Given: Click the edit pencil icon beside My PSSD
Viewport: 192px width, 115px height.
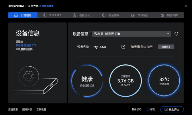Looking at the screenshot, I should [123, 47].
